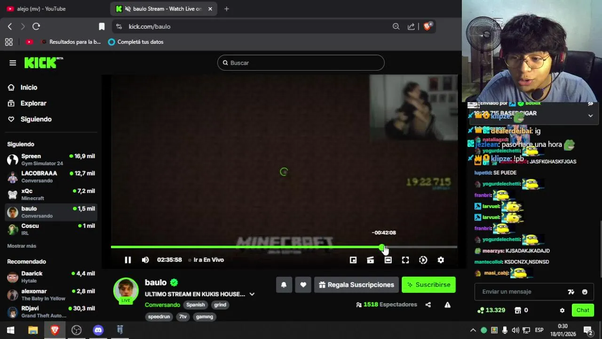Open chat settings gear icon

[x=562, y=310]
